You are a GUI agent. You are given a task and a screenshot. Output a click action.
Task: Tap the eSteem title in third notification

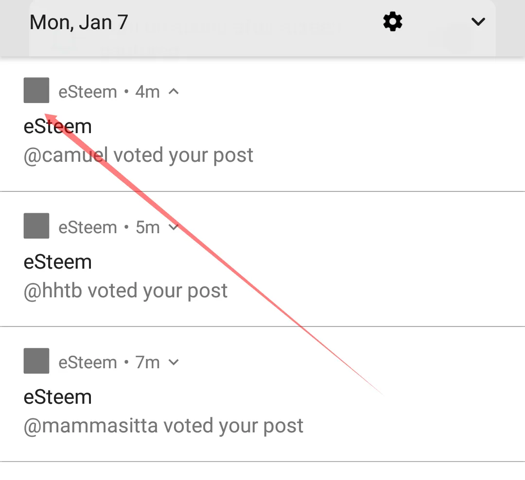57,397
